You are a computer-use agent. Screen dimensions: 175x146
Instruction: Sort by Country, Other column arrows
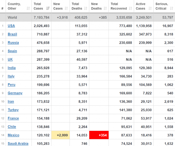(28, 8)
